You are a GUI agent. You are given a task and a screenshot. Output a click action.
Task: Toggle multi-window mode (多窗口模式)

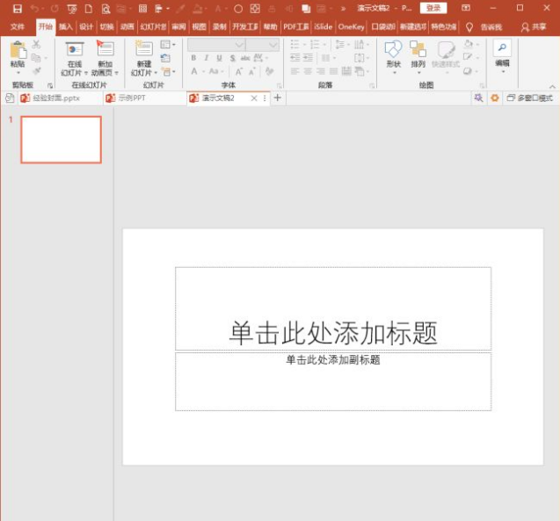point(529,98)
